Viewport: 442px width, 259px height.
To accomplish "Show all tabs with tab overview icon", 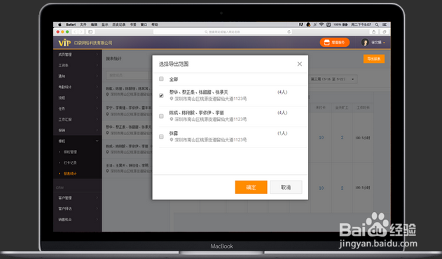I will click(x=385, y=31).
